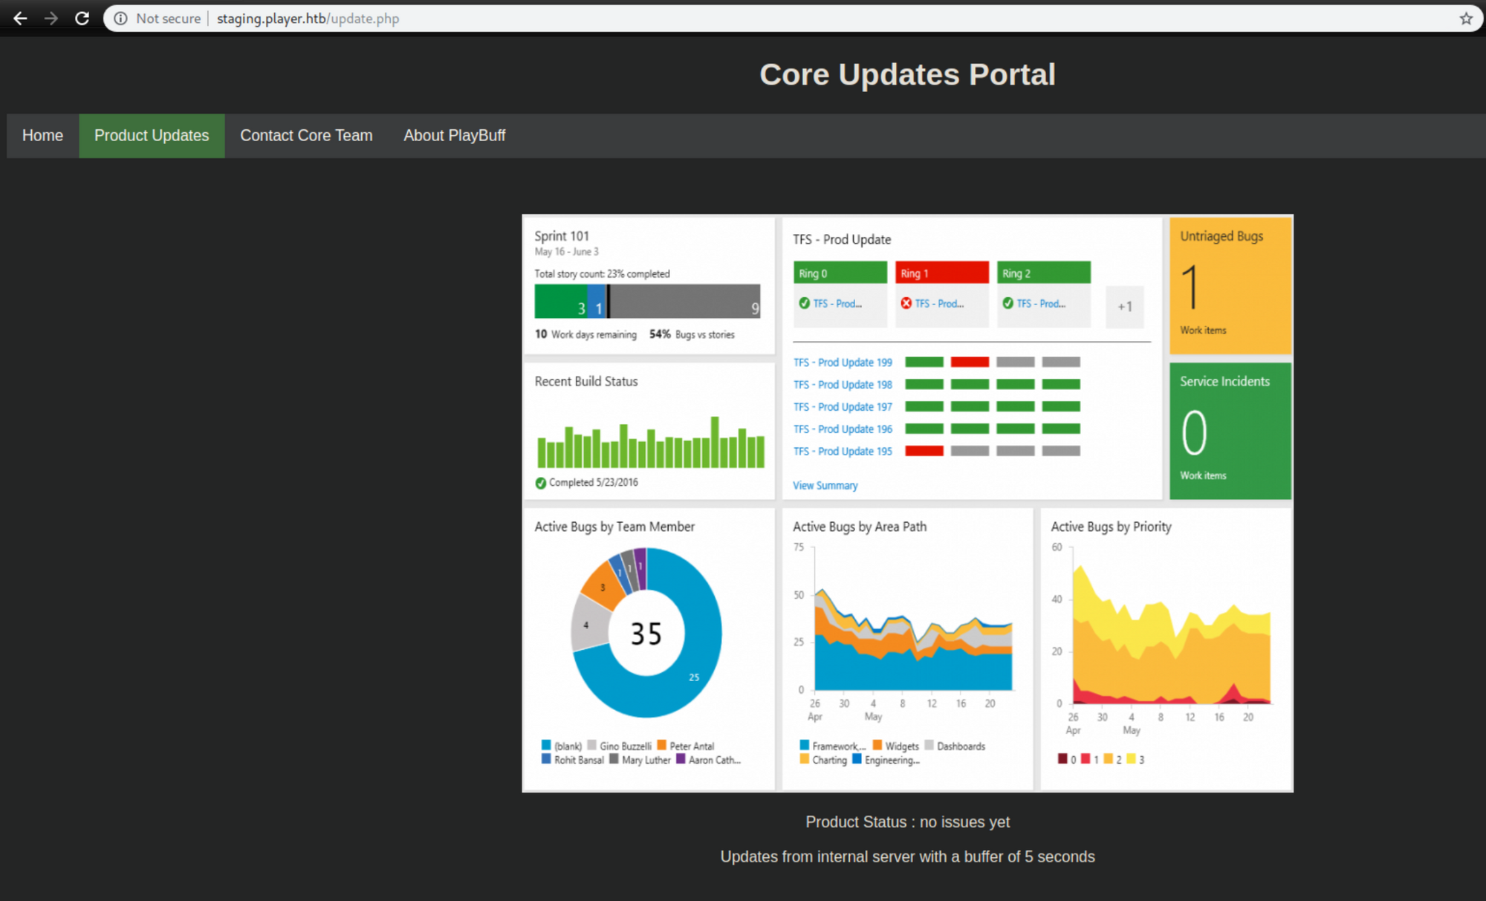This screenshot has height=901, width=1486.
Task: Click the red failed icon under Ring 1
Action: coord(906,303)
